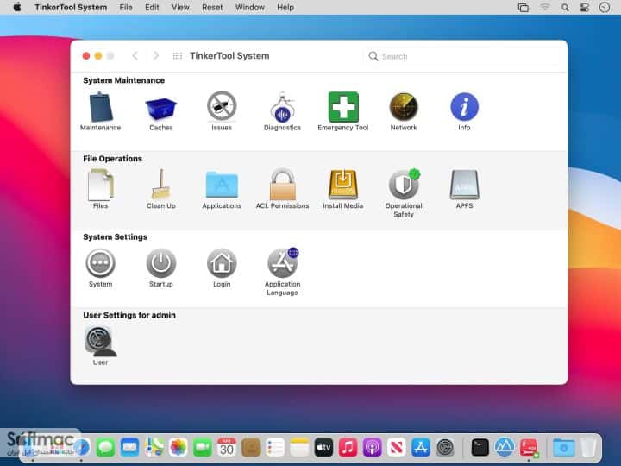This screenshot has width=621, height=466.
Task: Open the File menu
Action: [126, 7]
